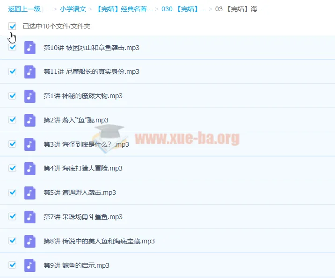Click the audio icon beside 第4讲 海底打猎大冒险.mp3

[30, 168]
